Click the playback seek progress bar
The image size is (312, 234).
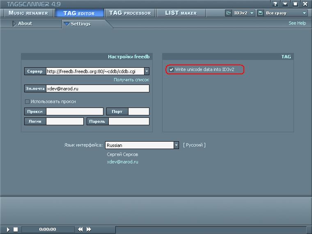pos(211,229)
